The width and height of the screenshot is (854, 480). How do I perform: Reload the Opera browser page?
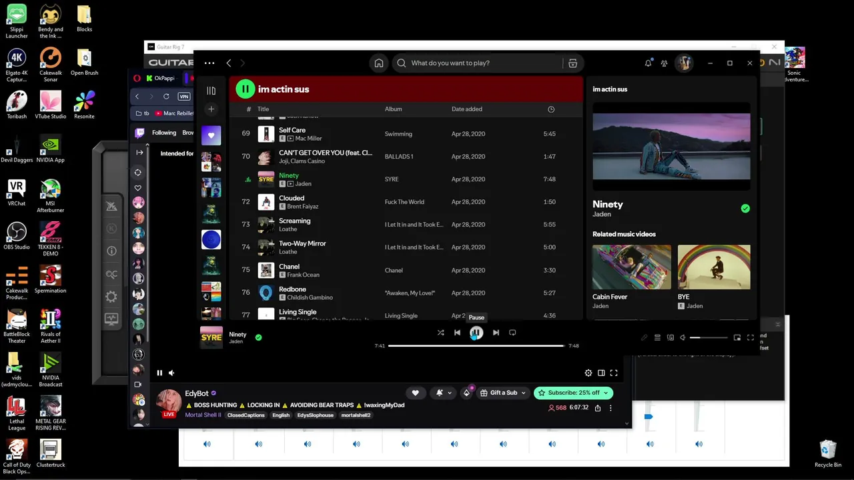[166, 97]
